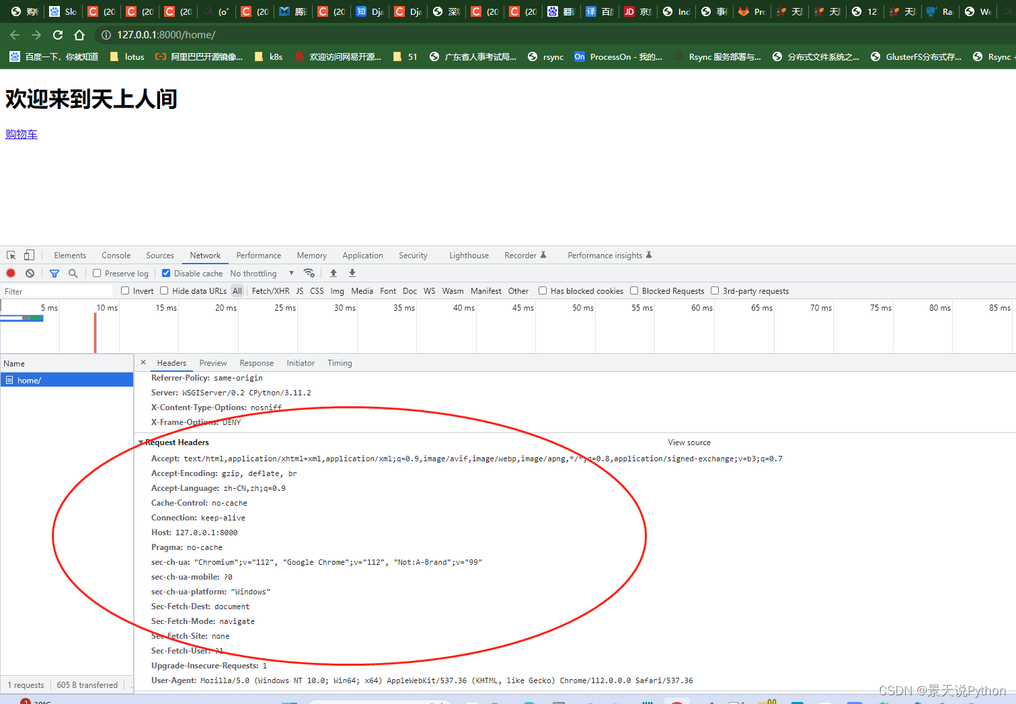Enable Has blocked cookies checkbox
1016x704 pixels.
(543, 290)
